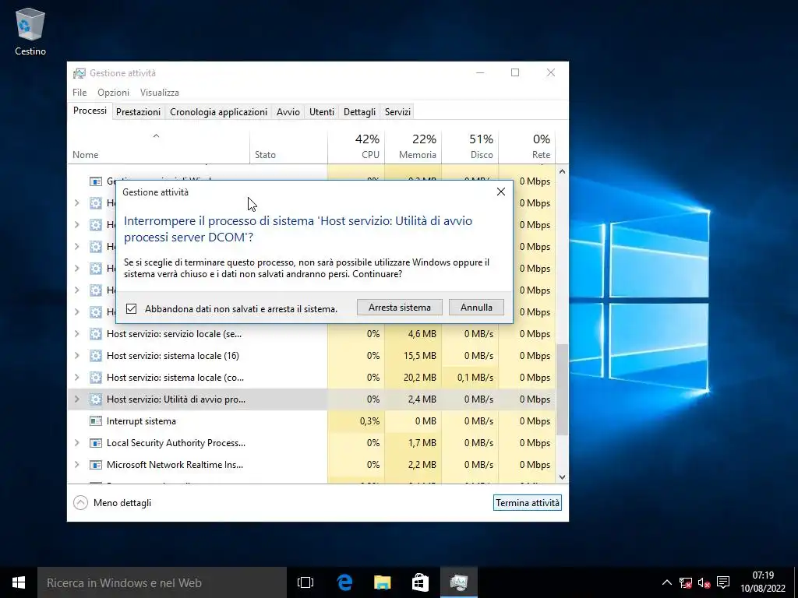This screenshot has height=598, width=798.
Task: Sort processes by Memoria column
Action: point(413,146)
